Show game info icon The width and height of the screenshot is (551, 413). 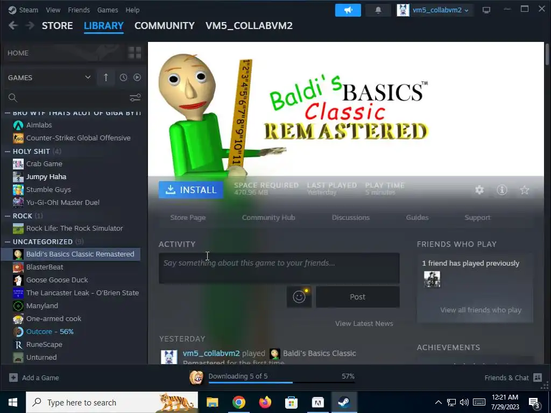(x=502, y=190)
